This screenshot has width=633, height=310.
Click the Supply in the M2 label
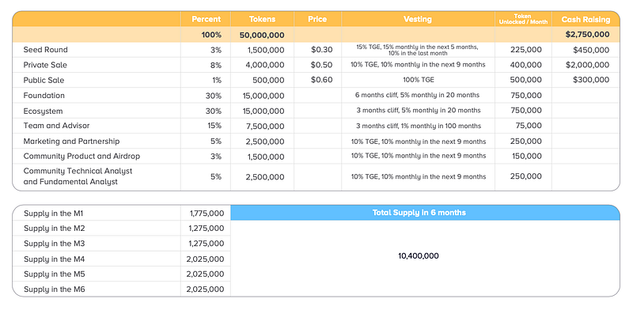54,229
